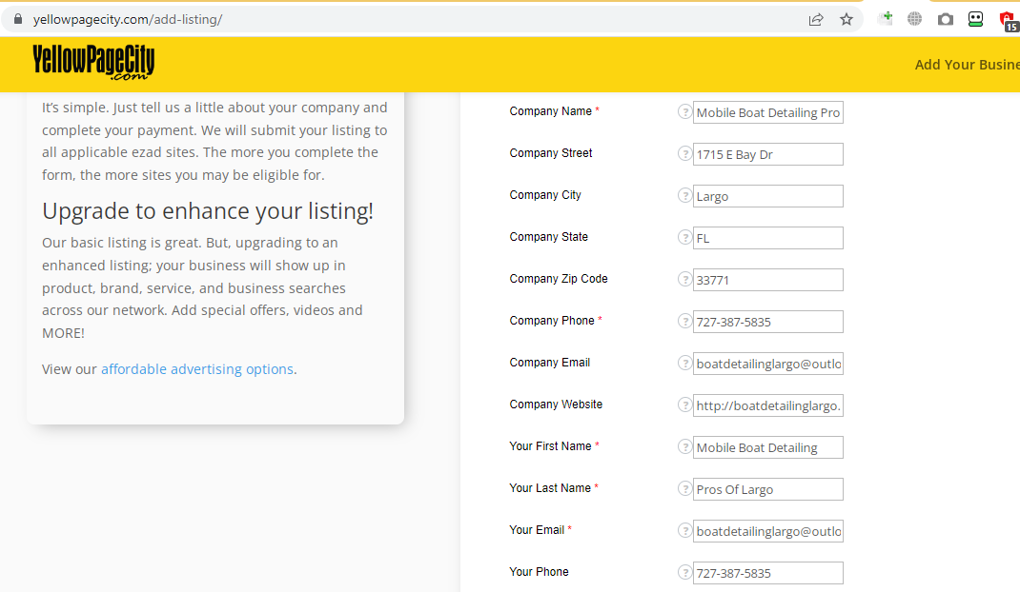Click help icon beside Your Email

click(x=683, y=531)
